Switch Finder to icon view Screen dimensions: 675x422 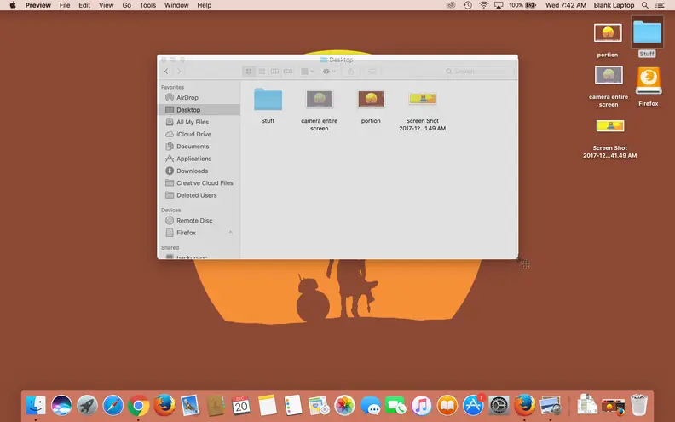pos(249,72)
